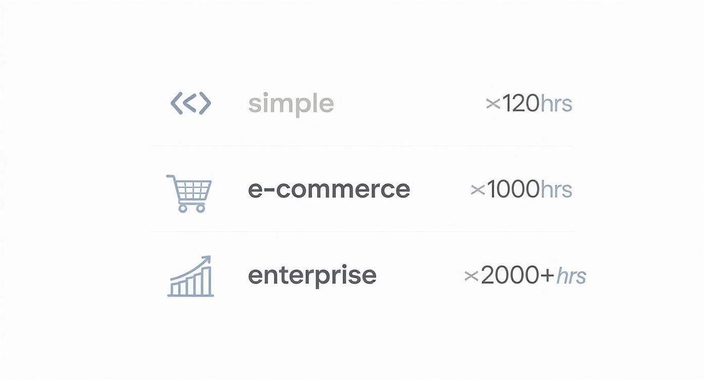Click the shopping cart icon
The height and width of the screenshot is (380, 704).
coord(189,193)
